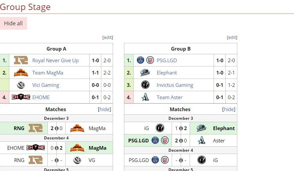
Task: Click the Team Aster logo in Group B standings
Action: [x=145, y=97]
